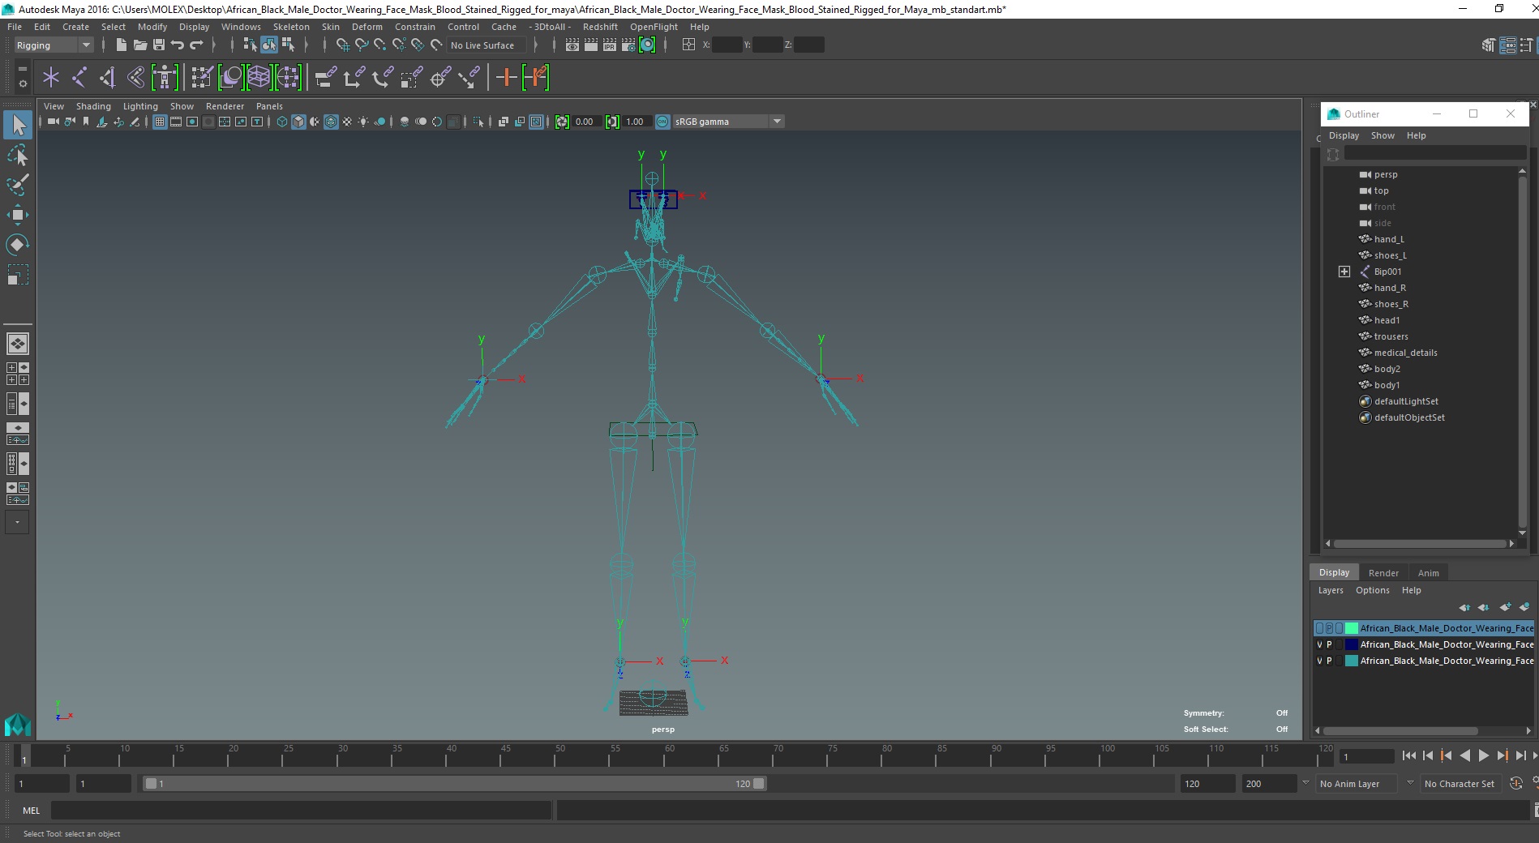Image resolution: width=1539 pixels, height=843 pixels.
Task: Switch to the Anim layer tab
Action: pyautogui.click(x=1428, y=572)
